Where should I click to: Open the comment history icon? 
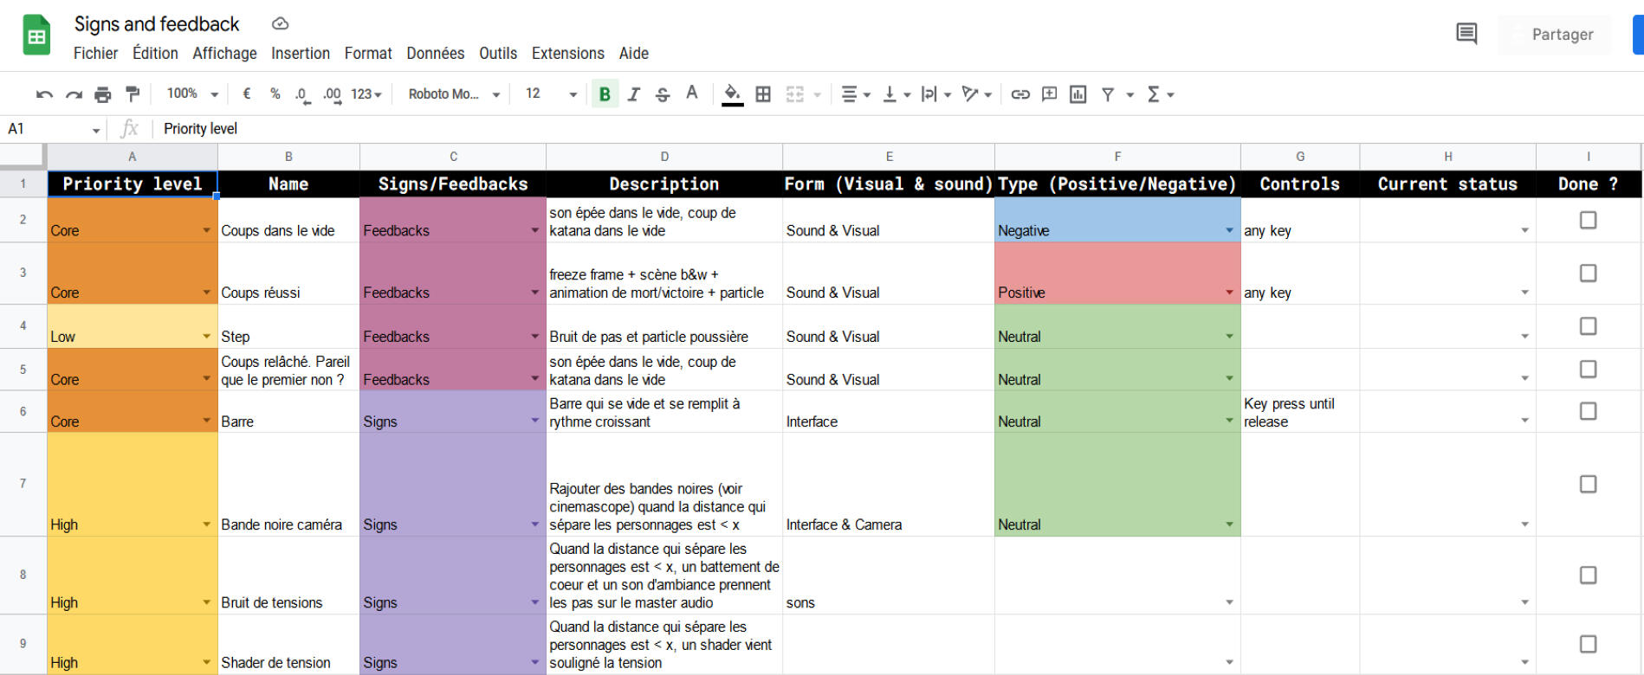(1466, 34)
